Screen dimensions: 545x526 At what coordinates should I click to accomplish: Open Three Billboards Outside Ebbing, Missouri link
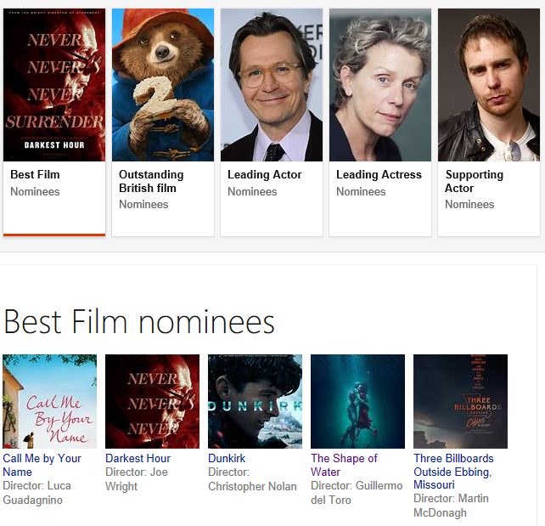[x=453, y=472]
